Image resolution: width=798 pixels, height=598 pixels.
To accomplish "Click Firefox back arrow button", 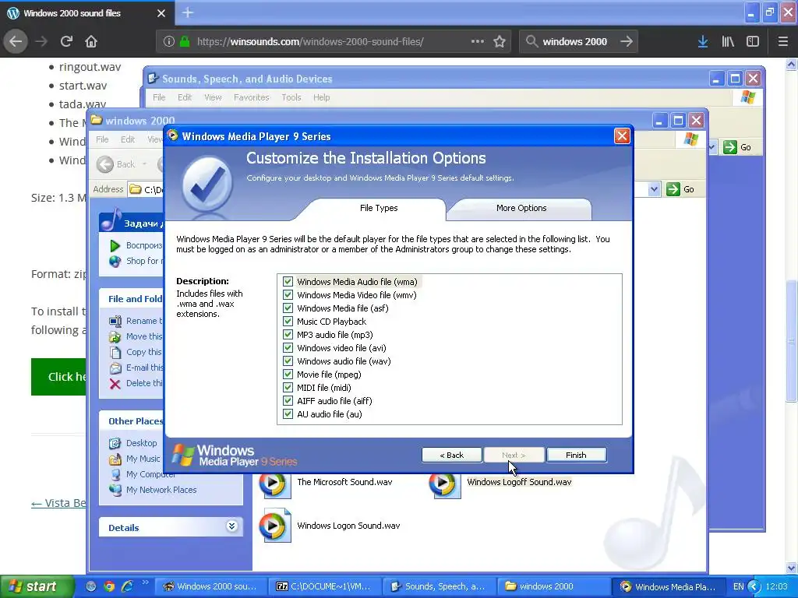I will (16, 41).
